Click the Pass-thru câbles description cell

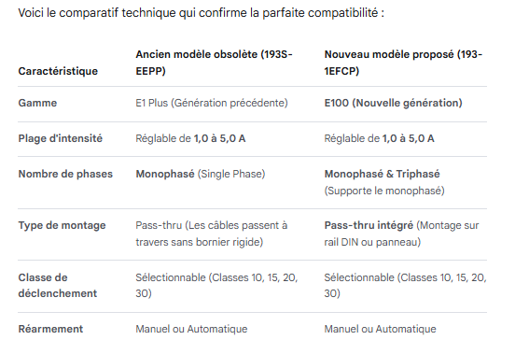click(212, 234)
